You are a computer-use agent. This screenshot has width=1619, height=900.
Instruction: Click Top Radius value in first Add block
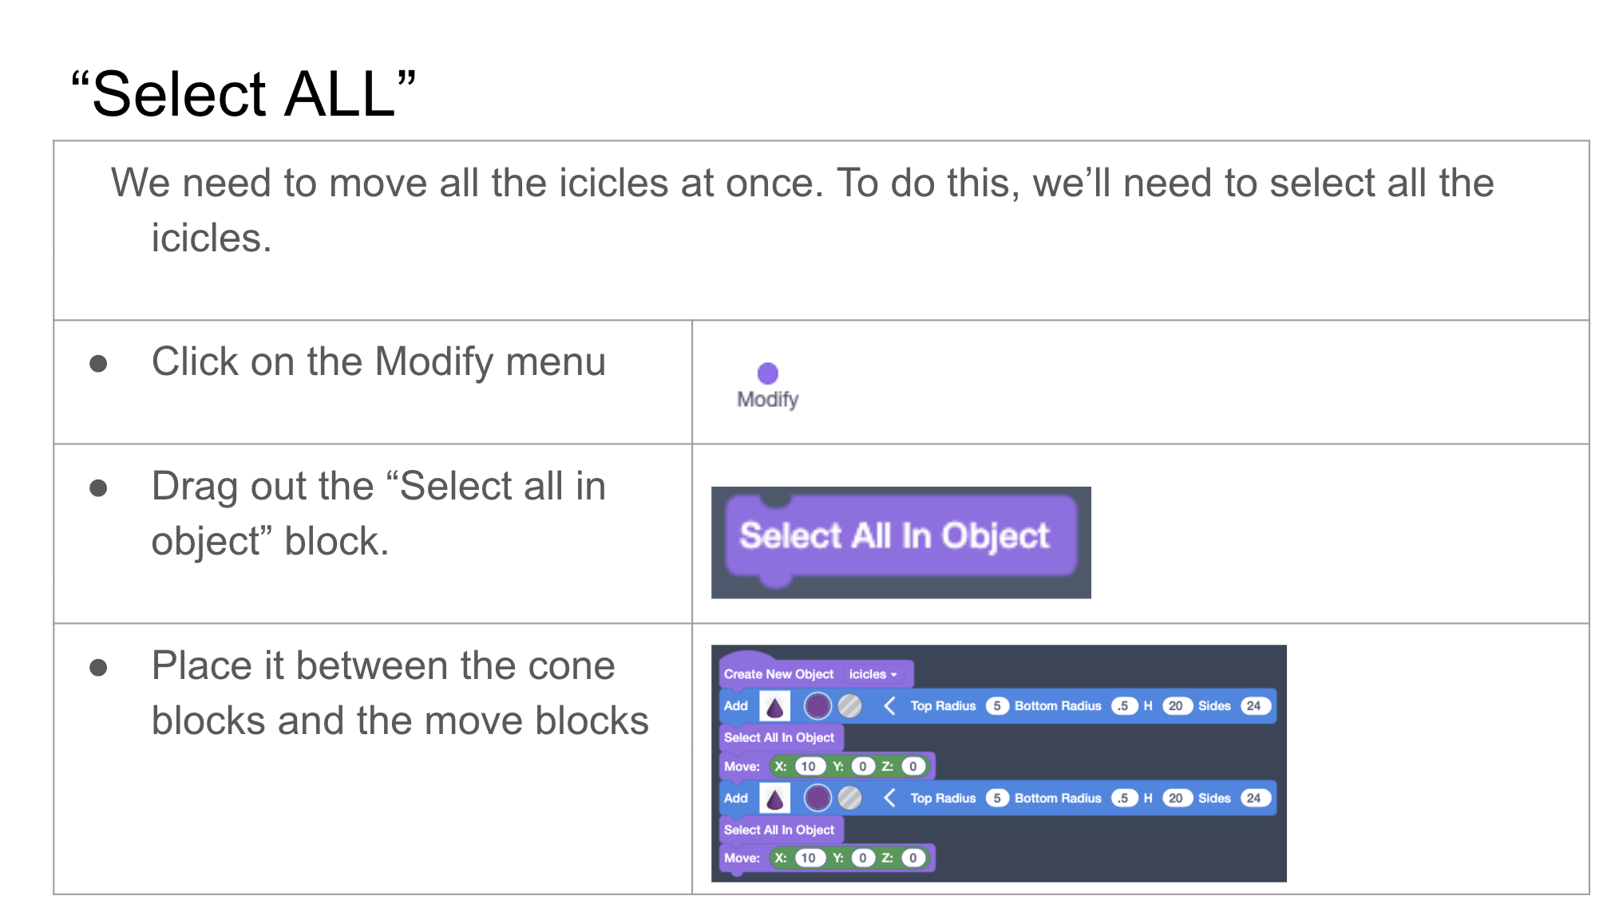point(997,706)
